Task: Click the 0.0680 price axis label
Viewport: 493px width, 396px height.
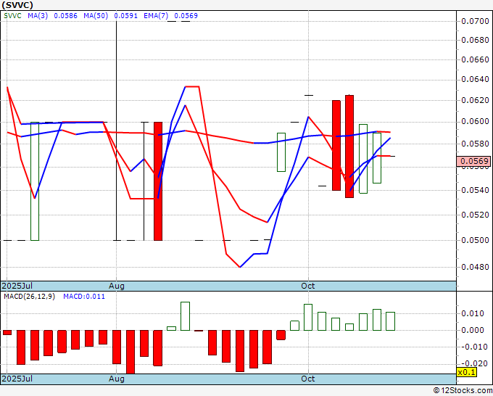Action: point(475,41)
